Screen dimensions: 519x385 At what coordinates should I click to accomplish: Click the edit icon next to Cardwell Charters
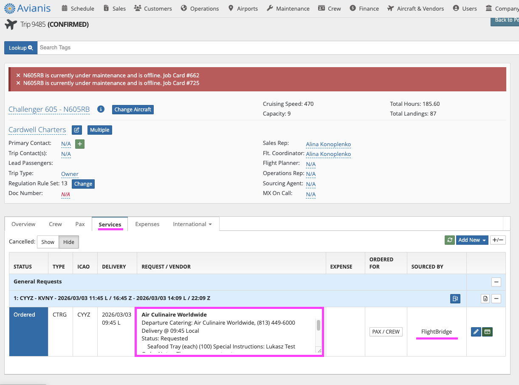pyautogui.click(x=76, y=130)
